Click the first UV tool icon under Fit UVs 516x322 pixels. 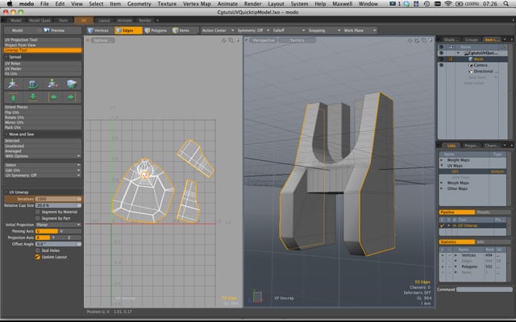pos(14,83)
